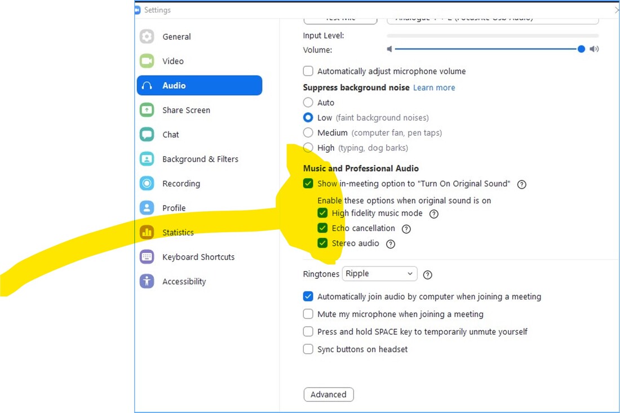
Task: Open the Background & Filters settings tab
Action: pos(200,159)
